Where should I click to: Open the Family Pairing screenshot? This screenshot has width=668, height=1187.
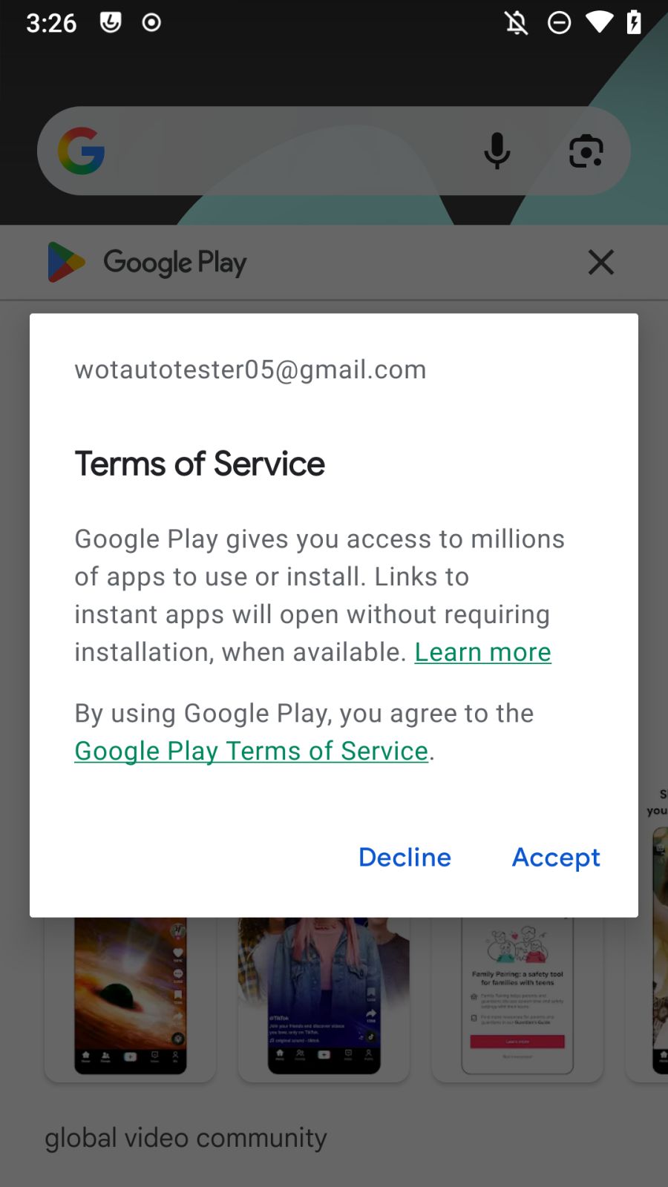(x=517, y=994)
